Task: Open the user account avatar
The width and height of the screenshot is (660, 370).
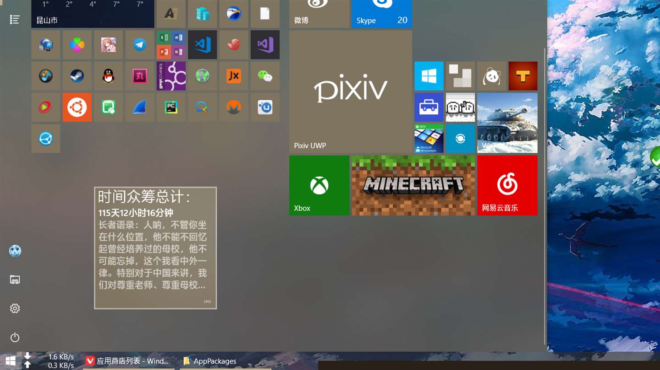Action: tap(15, 251)
